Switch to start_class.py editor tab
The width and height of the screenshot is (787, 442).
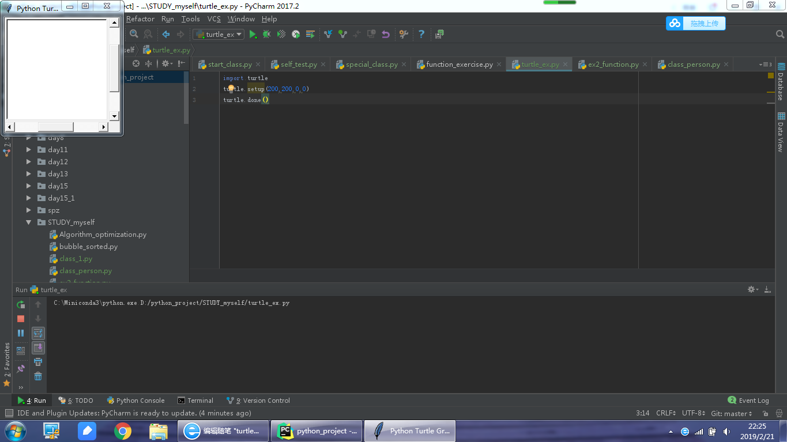229,65
